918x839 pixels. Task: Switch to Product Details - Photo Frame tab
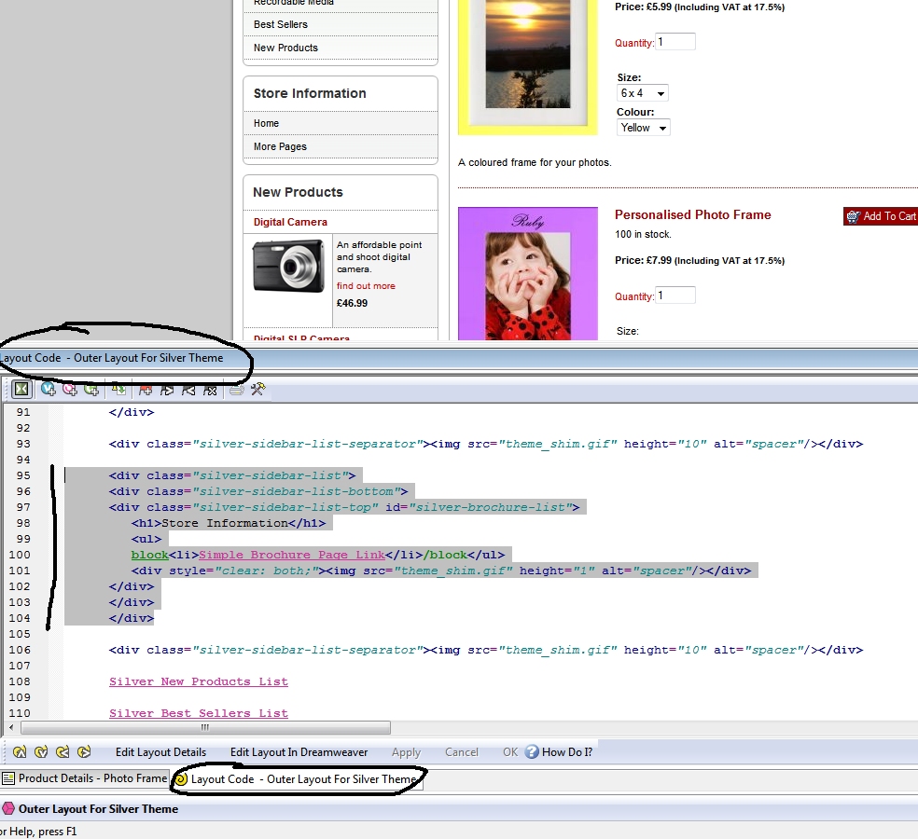point(85,778)
